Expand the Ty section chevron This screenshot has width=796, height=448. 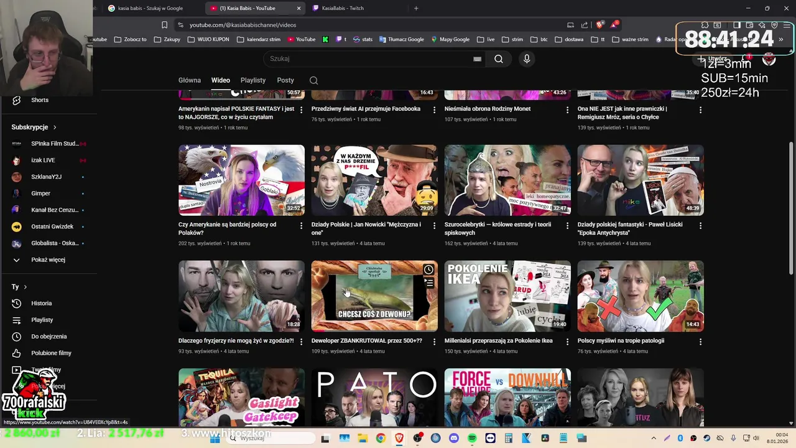click(25, 287)
